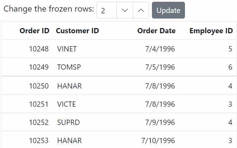Click the frozen rows numeric input
The width and height of the screenshot is (237, 148).
tap(106, 10)
